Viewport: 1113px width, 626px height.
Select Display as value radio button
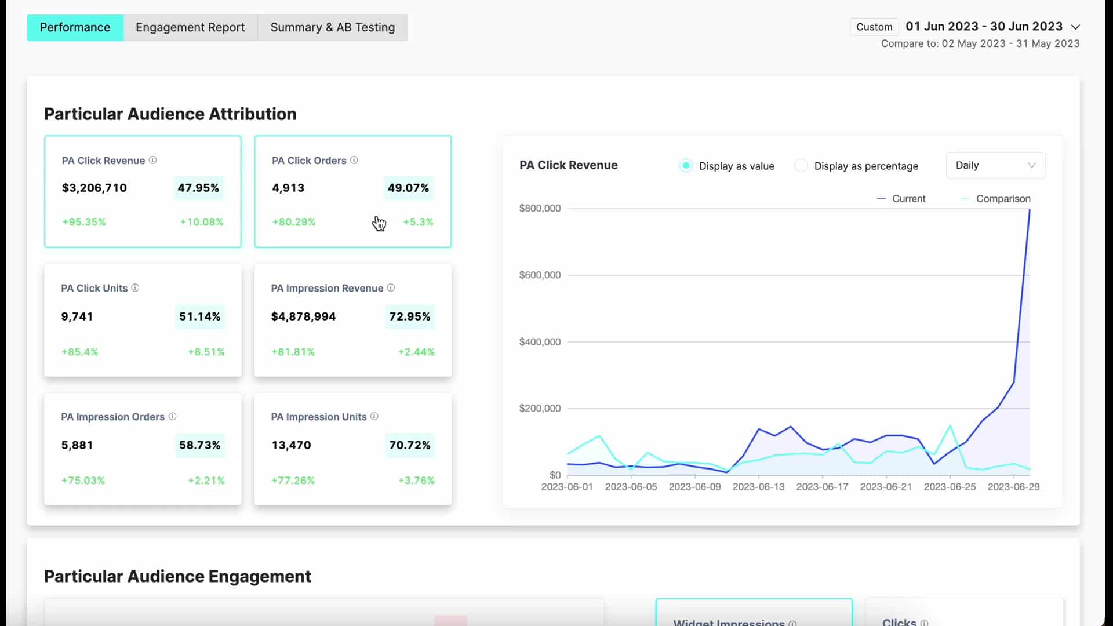coord(686,166)
